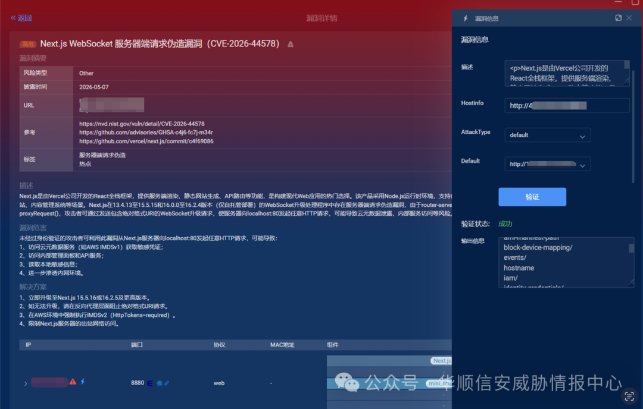Close the 漏洞信息 panel
This screenshot has height=409, width=643.
(629, 18)
